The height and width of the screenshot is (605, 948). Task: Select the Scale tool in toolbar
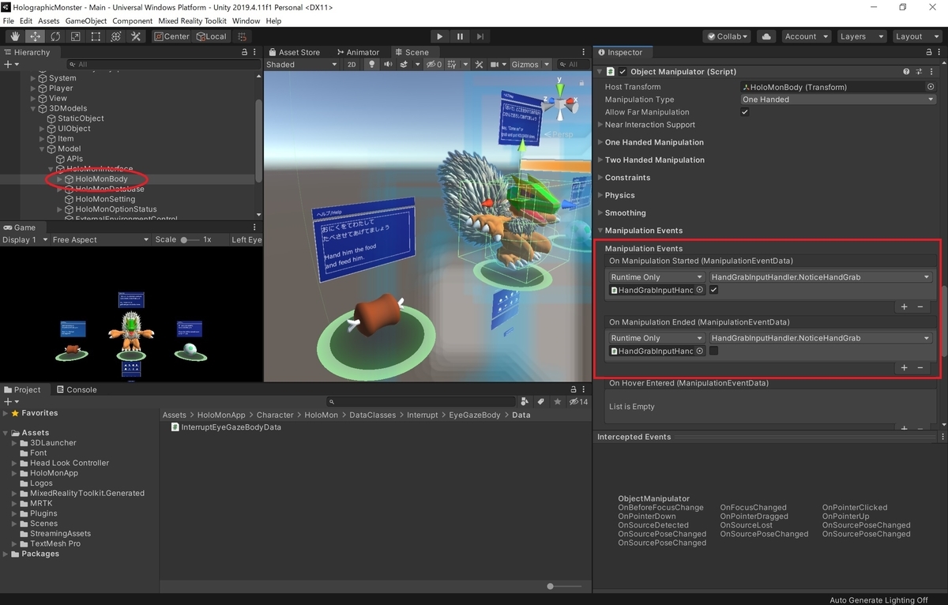pyautogui.click(x=76, y=36)
